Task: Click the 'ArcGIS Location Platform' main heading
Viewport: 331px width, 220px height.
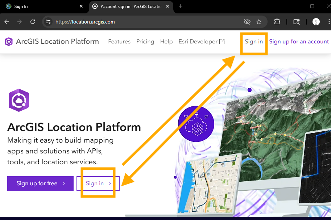Action: point(74,127)
